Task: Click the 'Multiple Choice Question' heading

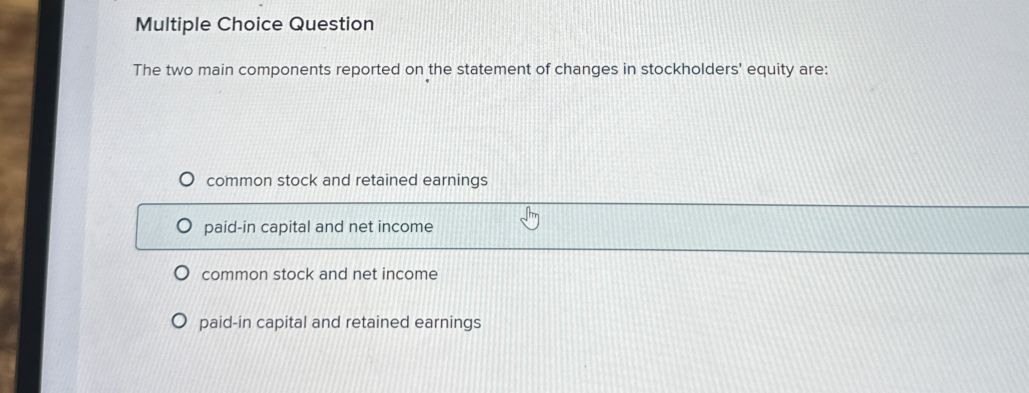Action: [x=253, y=24]
